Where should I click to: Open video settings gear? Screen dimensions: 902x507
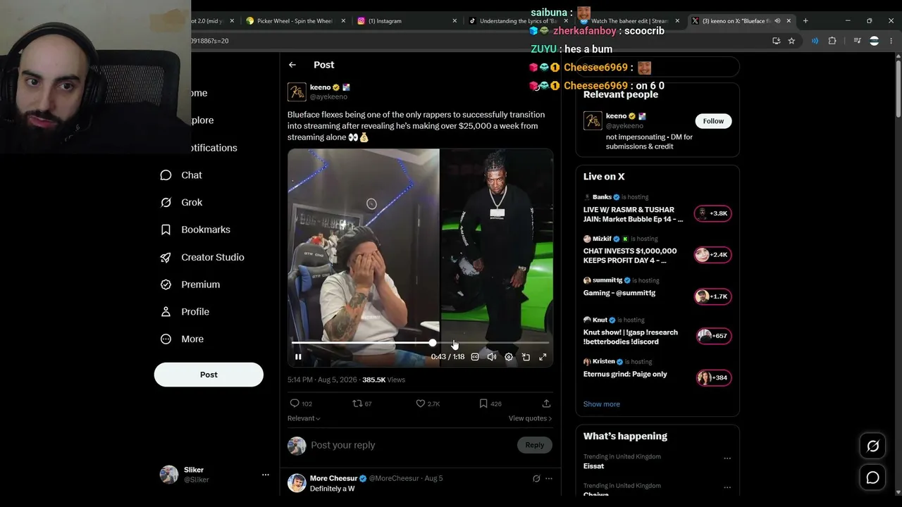[509, 357]
